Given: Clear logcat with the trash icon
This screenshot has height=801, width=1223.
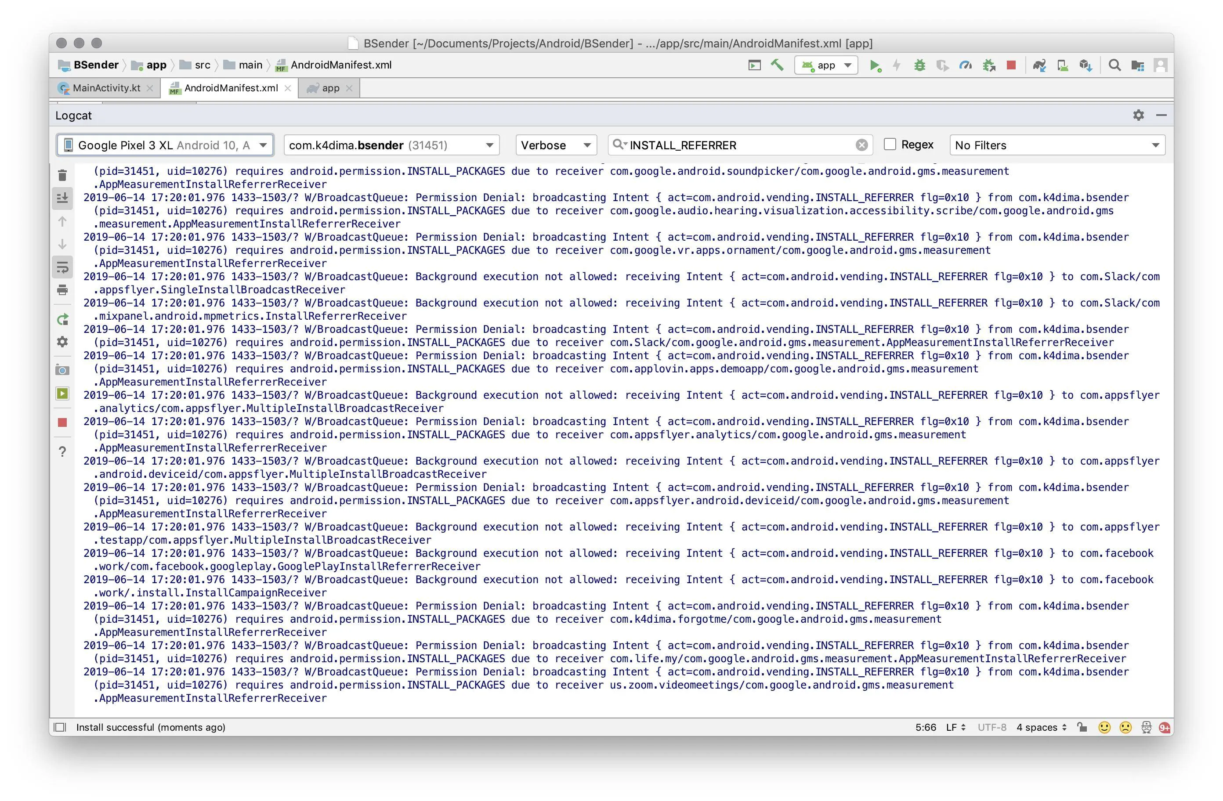Looking at the screenshot, I should tap(62, 176).
